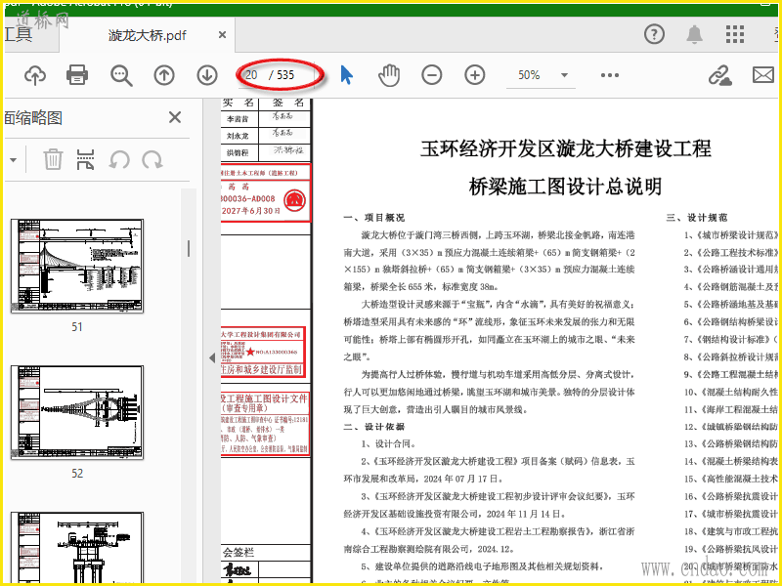Click page label 52
This screenshot has width=782, height=586.
(x=77, y=474)
